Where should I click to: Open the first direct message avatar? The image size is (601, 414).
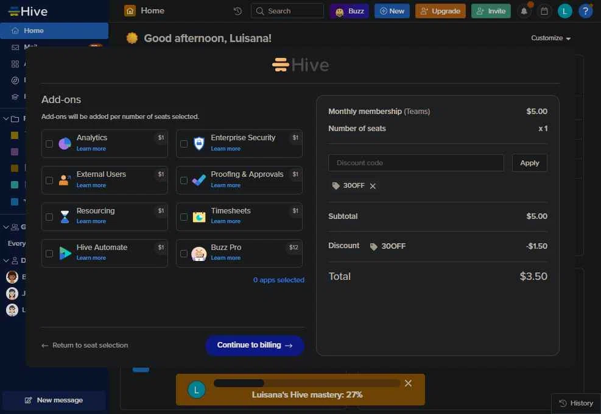tap(12, 277)
